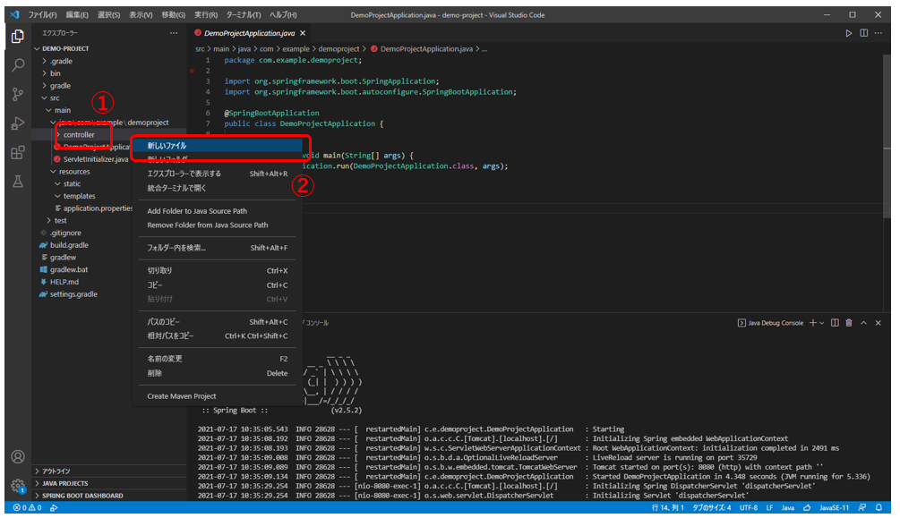Open the ファイル(F) menu
900x518 pixels.
(42, 15)
